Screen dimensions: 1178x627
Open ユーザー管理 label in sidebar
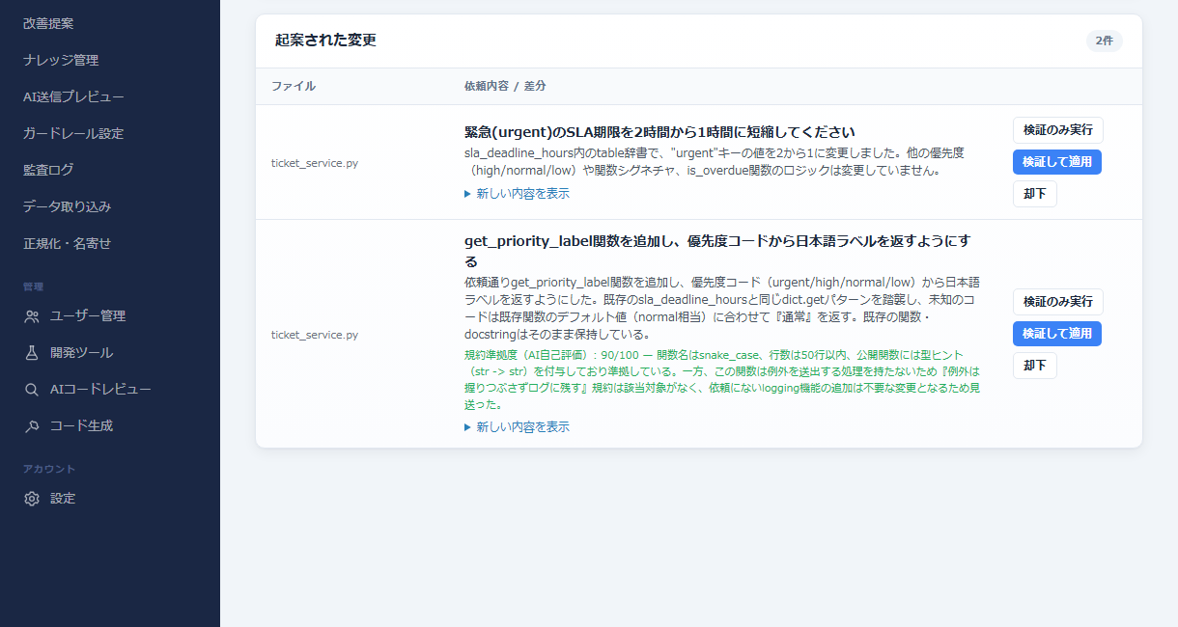pos(88,315)
